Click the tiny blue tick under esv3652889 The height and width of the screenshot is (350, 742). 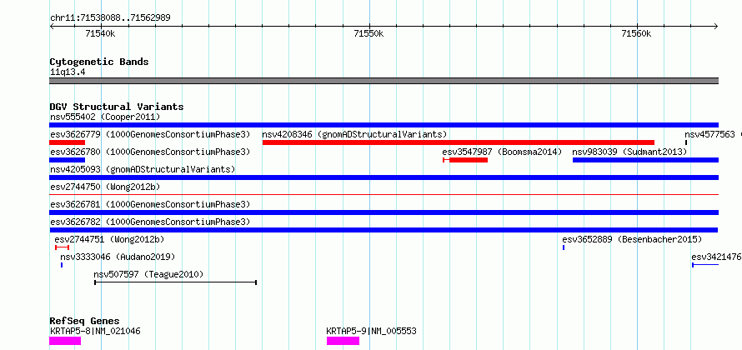564,247
